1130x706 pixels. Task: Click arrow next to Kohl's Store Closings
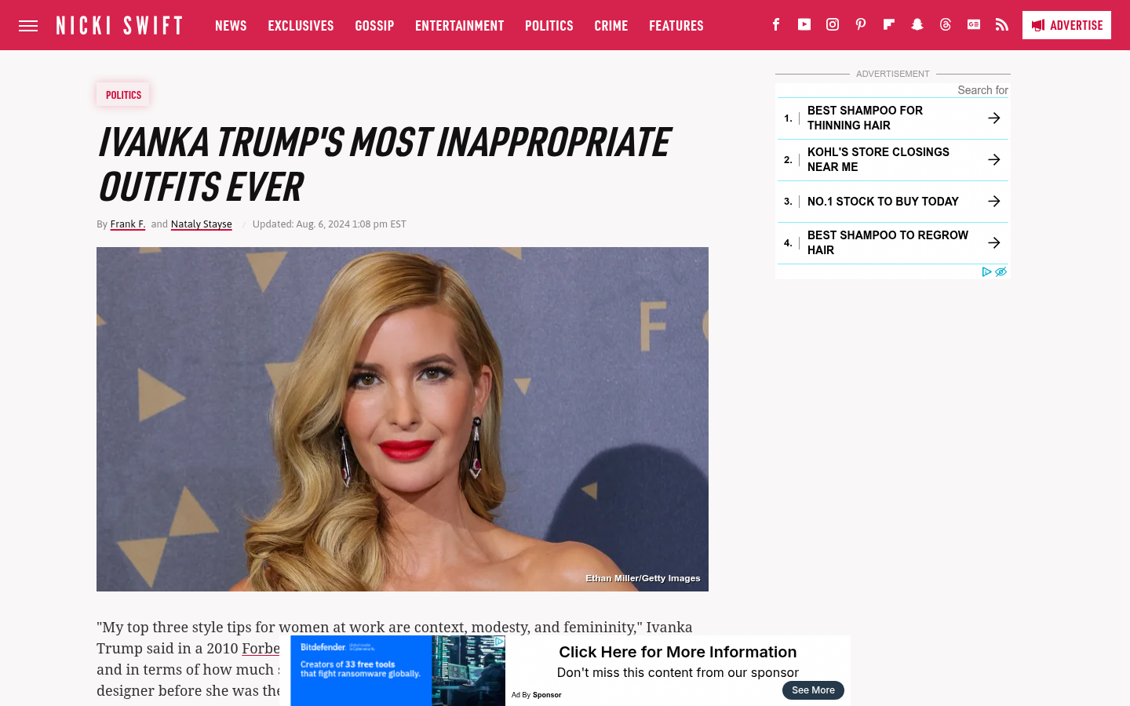click(x=993, y=159)
